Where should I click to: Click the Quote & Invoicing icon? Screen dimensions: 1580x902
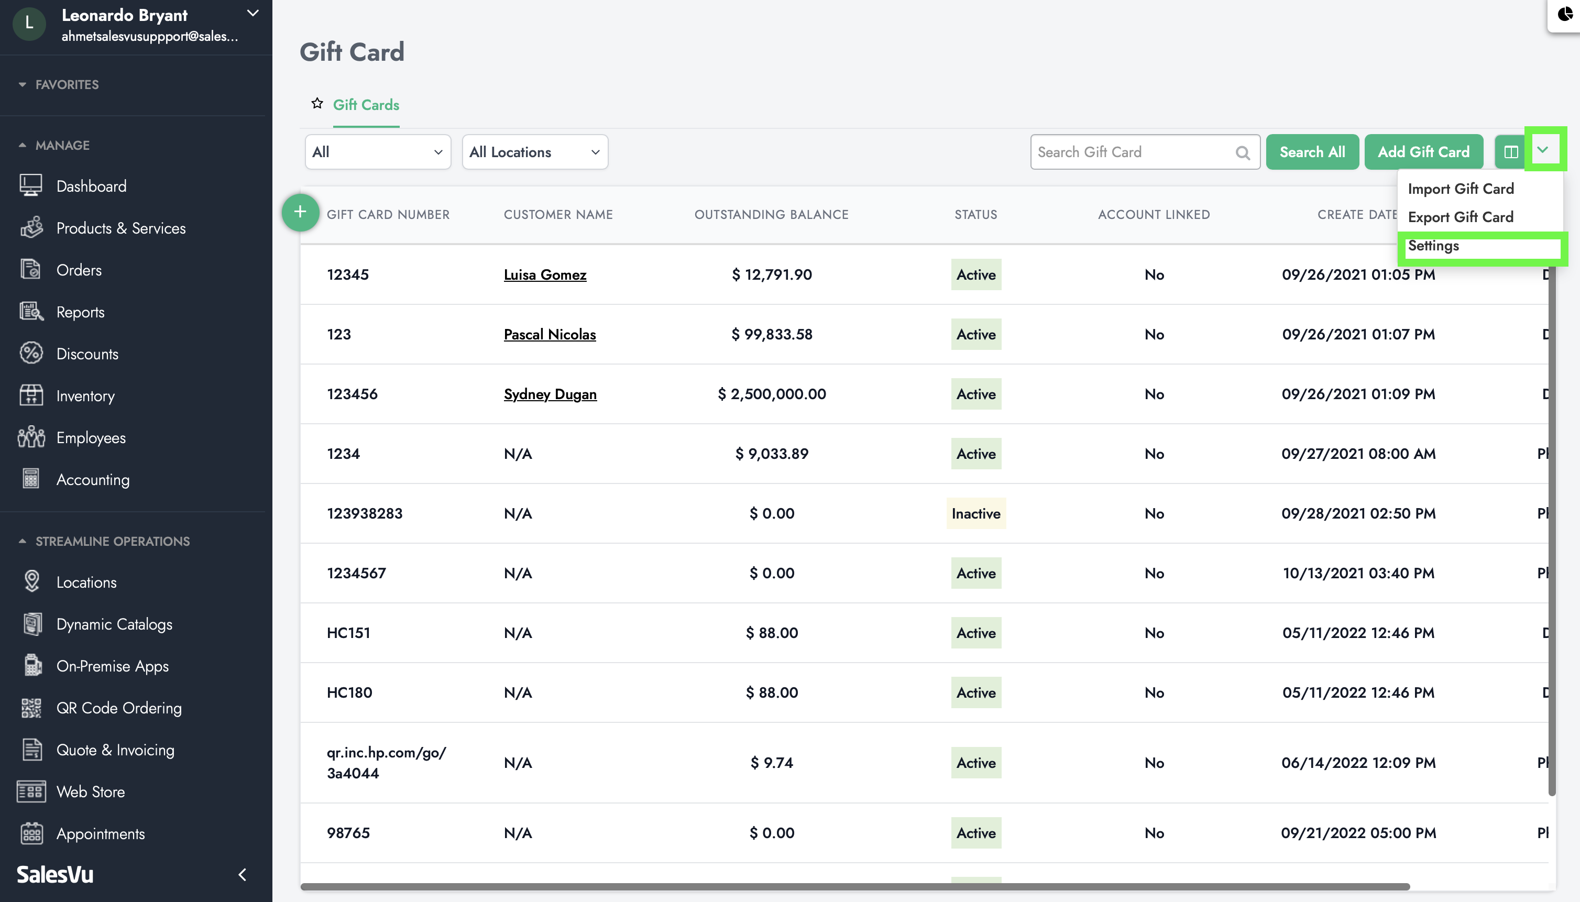click(x=32, y=750)
